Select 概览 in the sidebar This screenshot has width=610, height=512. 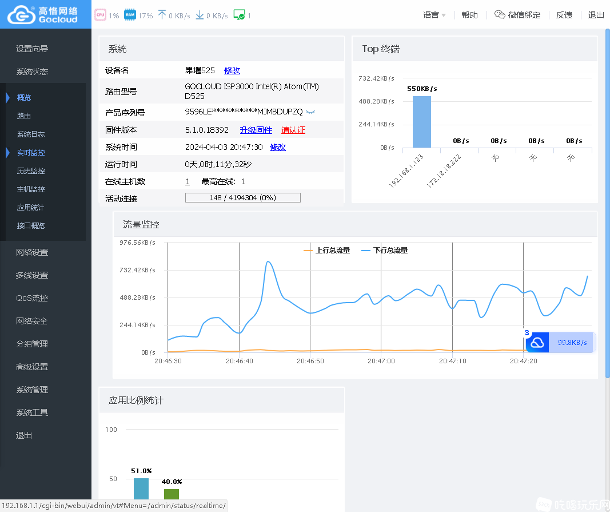24,97
